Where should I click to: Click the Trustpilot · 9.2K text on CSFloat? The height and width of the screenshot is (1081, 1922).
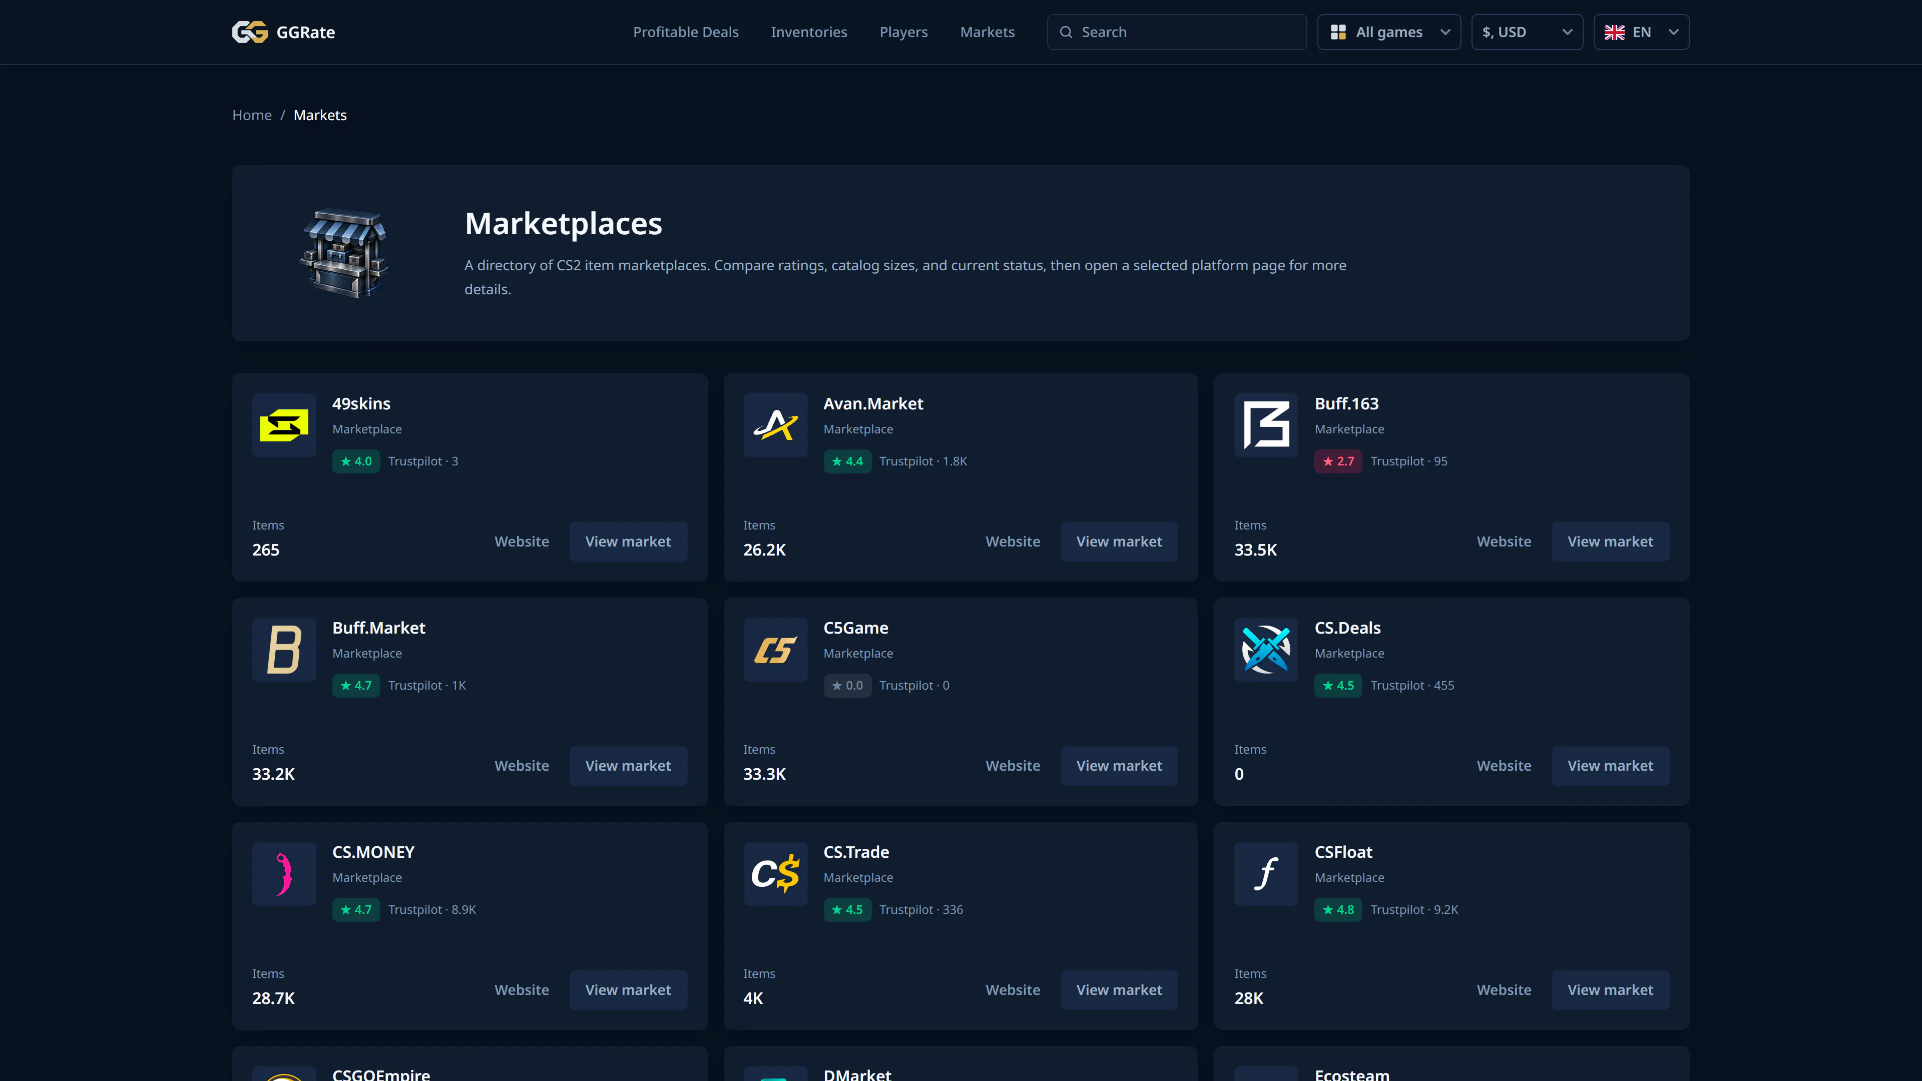1414,909
